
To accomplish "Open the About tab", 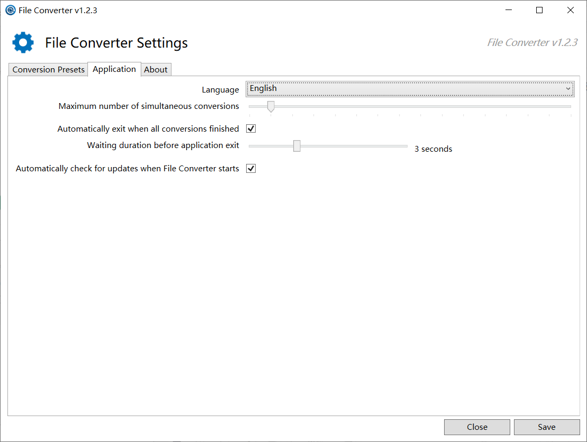I will (x=156, y=69).
